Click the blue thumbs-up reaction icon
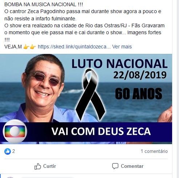This screenshot has height=178, width=179. coord(8,151)
